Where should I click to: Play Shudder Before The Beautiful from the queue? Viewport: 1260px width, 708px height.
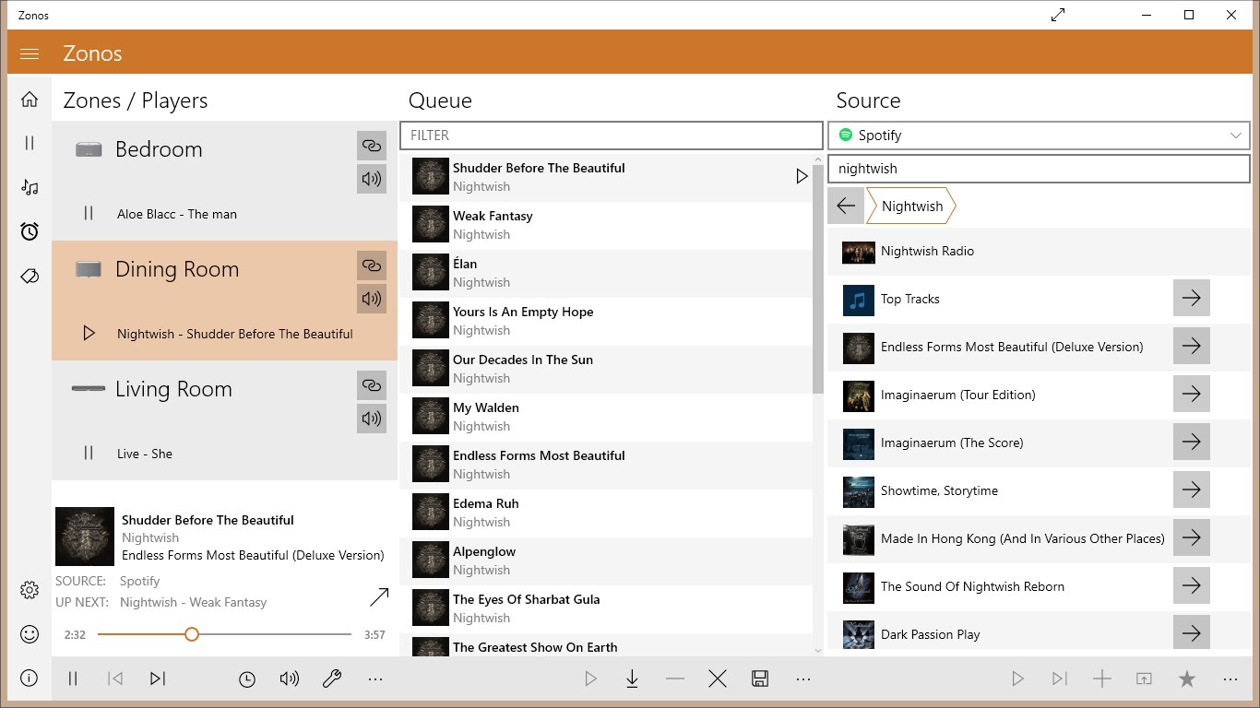click(802, 176)
